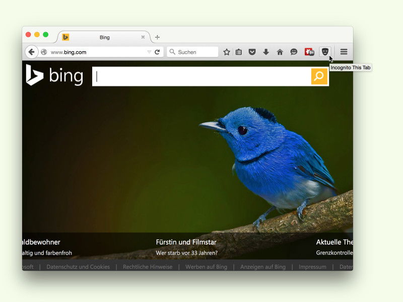Open the Hello chat smiley icon
403x302 pixels.
[x=294, y=52]
